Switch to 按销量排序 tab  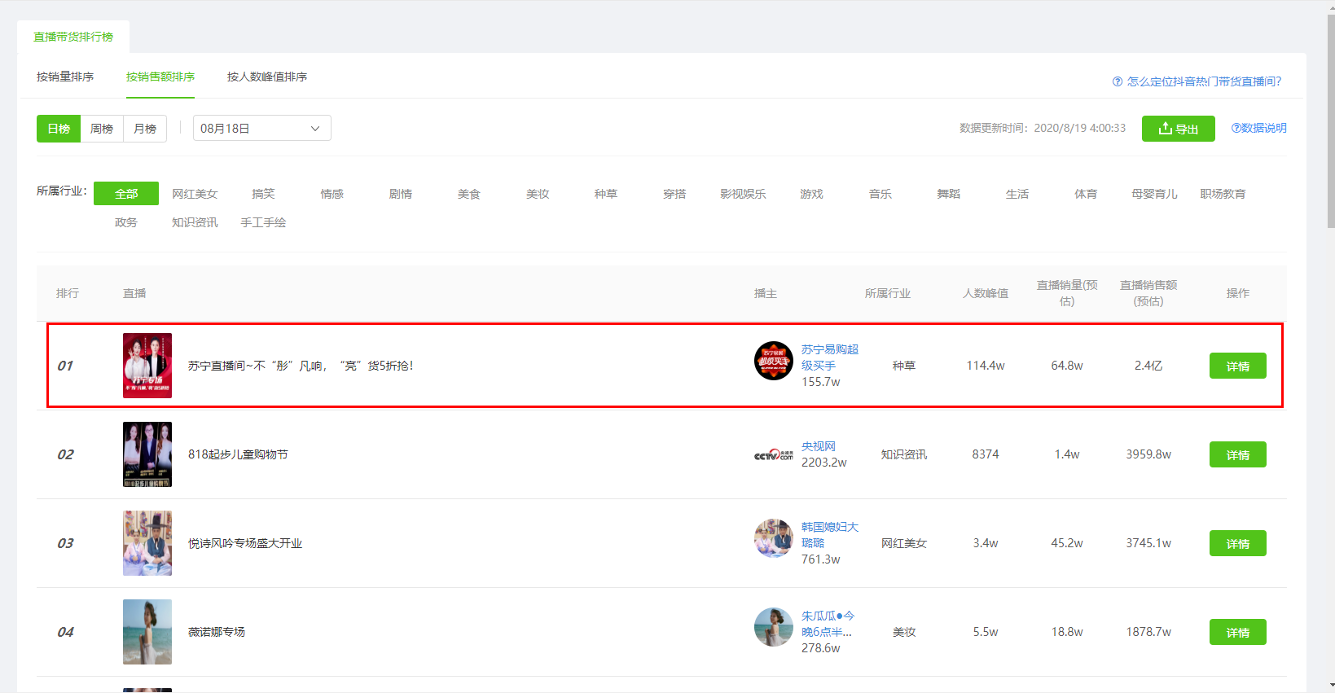65,77
